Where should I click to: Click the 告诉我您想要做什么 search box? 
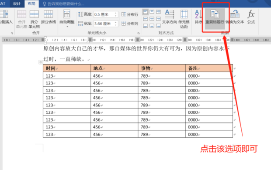(x=64, y=4)
